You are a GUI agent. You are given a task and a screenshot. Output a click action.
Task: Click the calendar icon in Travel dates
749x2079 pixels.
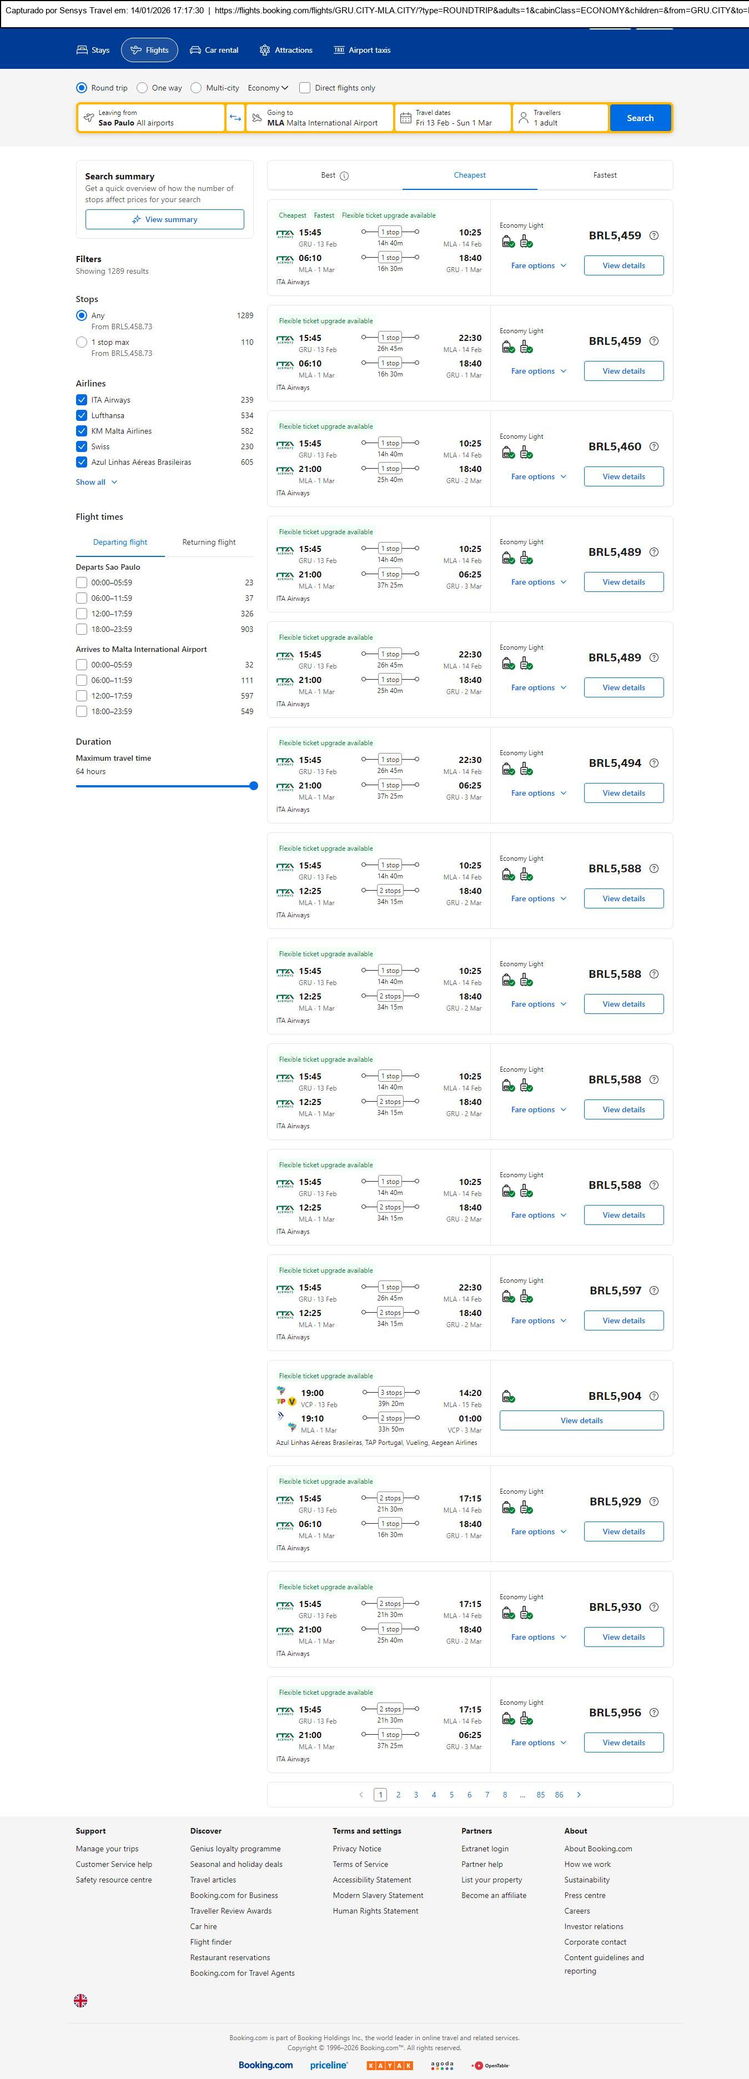pyautogui.click(x=405, y=118)
